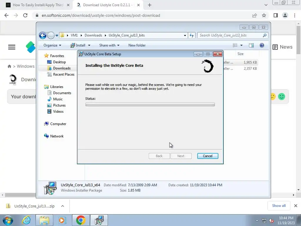Refresh the Explorer folder view

(192, 35)
